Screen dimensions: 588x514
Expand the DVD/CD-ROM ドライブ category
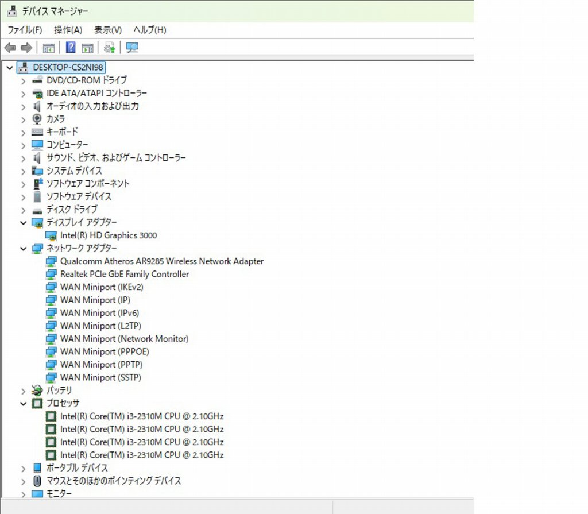(23, 80)
